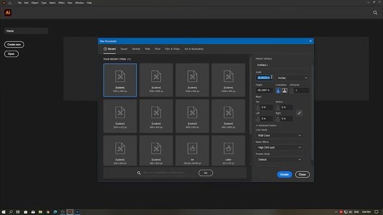Select the A4 preset thumbnail
383x215 pixels.
point(192,150)
